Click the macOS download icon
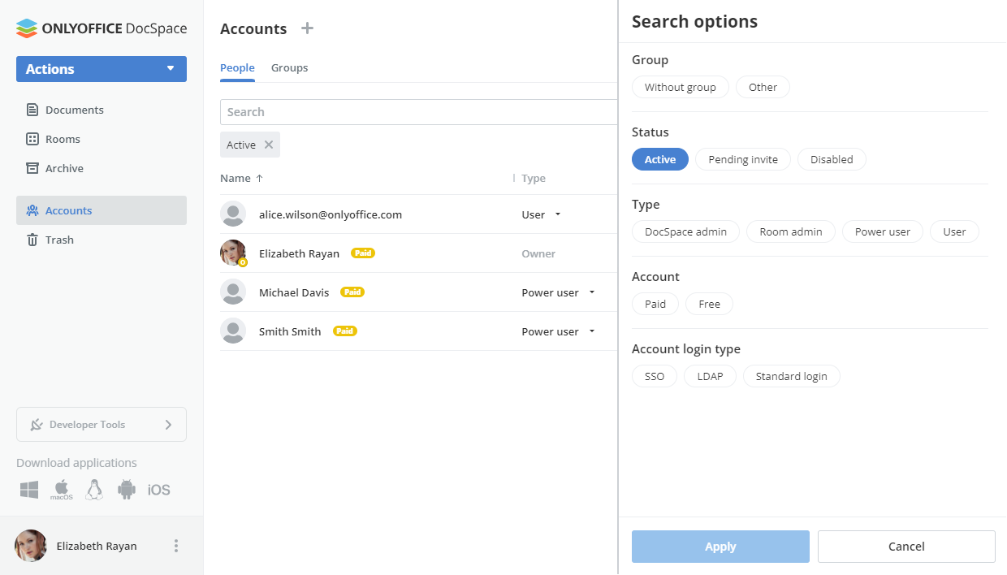 tap(62, 490)
